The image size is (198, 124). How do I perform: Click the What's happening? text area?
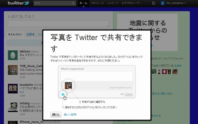(x=97, y=76)
